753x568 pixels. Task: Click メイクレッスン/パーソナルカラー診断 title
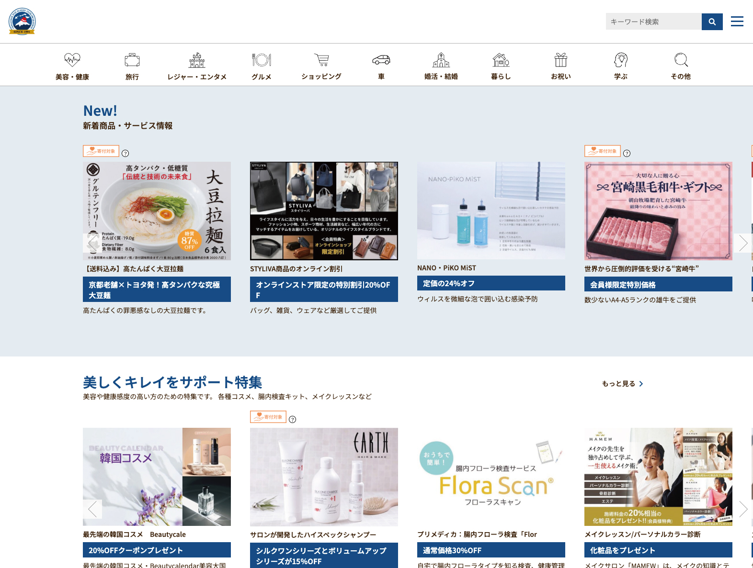coord(642,535)
